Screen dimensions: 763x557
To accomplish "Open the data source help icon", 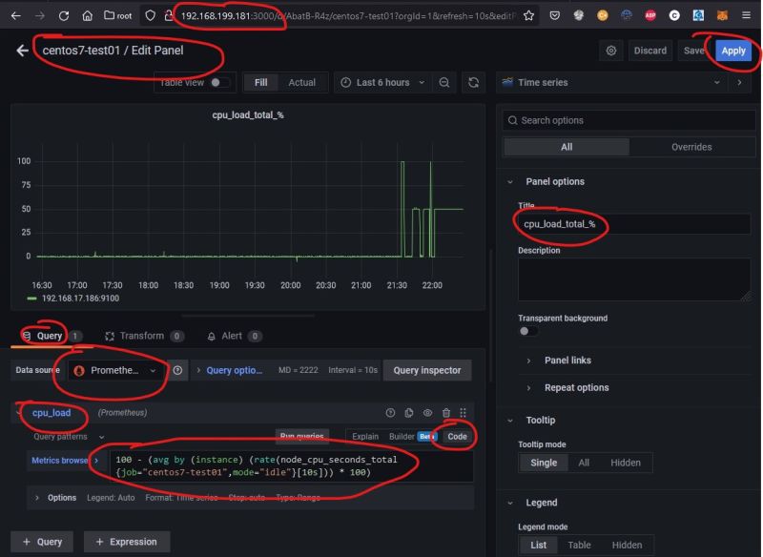I will pyautogui.click(x=177, y=371).
